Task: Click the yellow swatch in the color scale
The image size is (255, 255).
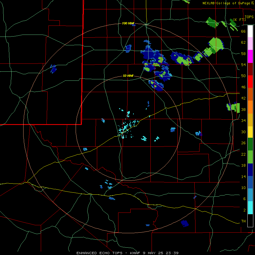Action: tap(250, 132)
